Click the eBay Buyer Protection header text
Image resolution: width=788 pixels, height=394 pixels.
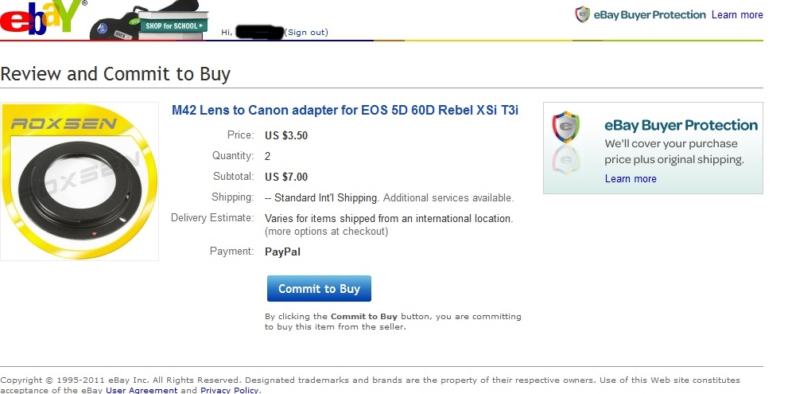point(650,14)
